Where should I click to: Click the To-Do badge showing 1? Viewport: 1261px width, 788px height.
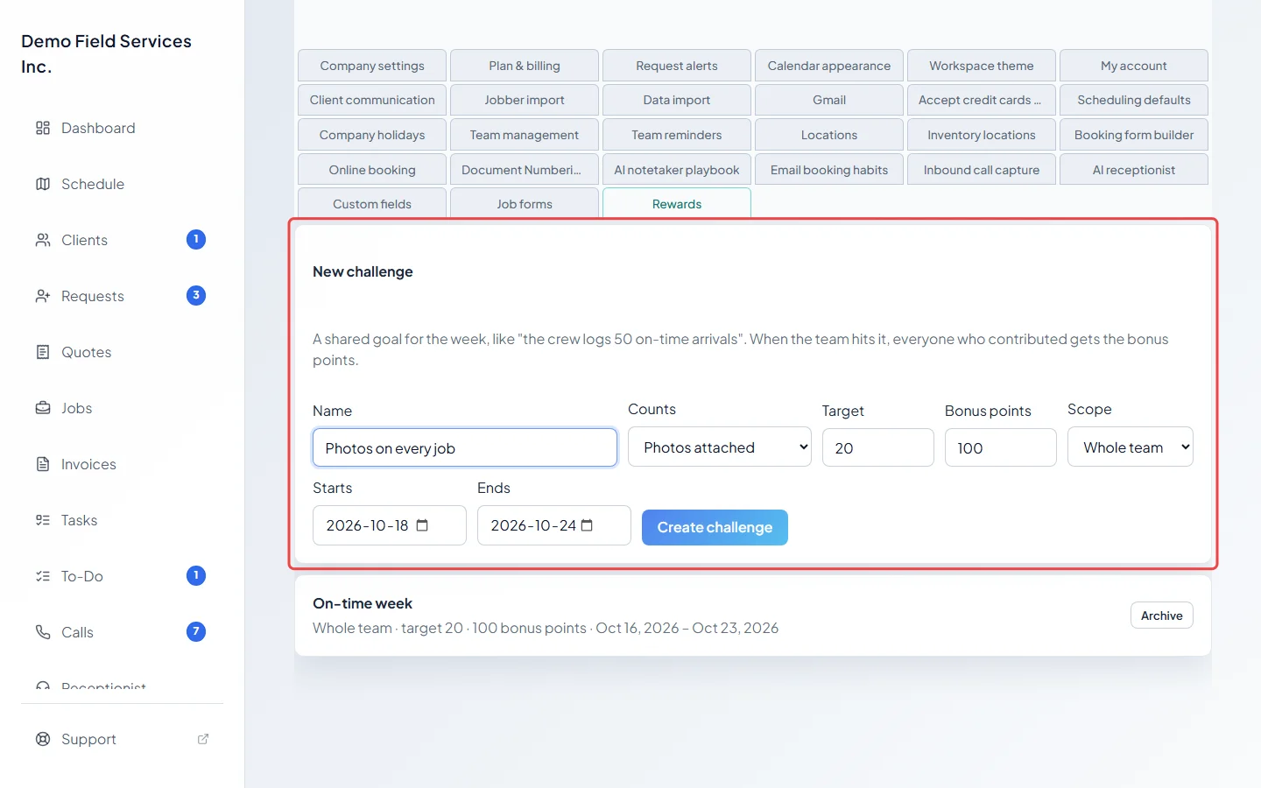point(196,575)
